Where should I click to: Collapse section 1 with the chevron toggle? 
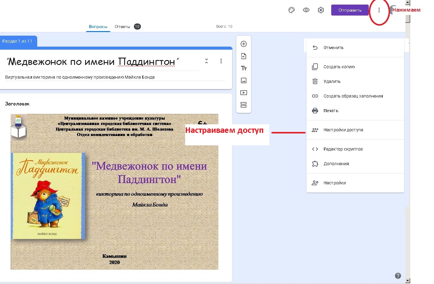coord(206,61)
